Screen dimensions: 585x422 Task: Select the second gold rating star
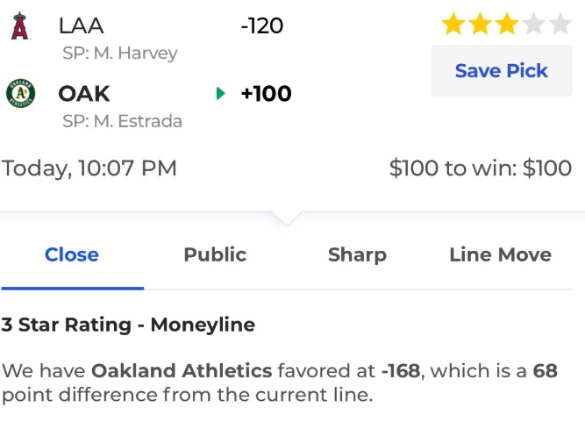click(480, 24)
